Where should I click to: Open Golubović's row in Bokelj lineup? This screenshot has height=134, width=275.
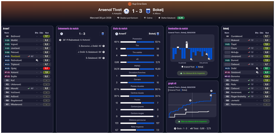[237, 72]
